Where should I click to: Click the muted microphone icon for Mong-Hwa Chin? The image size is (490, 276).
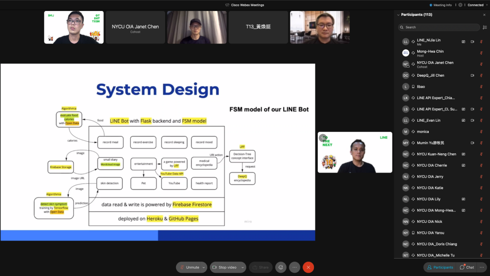click(x=481, y=53)
